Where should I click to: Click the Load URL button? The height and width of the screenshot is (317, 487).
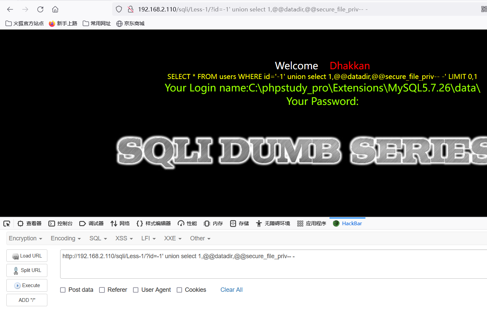pyautogui.click(x=27, y=256)
